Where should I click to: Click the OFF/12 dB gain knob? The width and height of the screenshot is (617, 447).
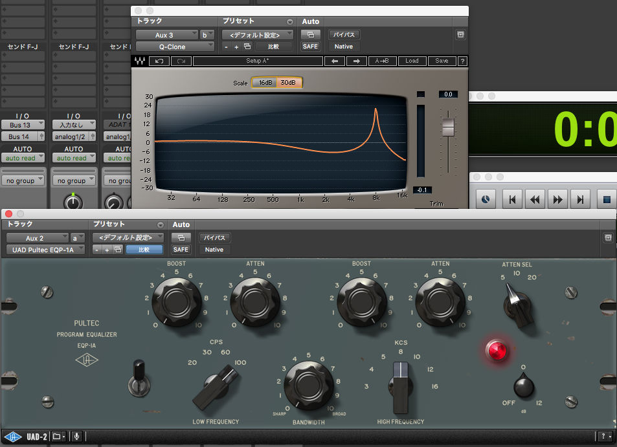[524, 386]
